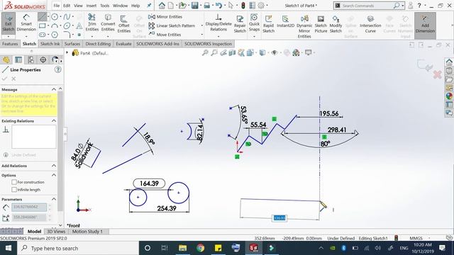Open Display/Delete Relations
Image resolution: width=454 pixels, height=255 pixels.
pos(218,23)
